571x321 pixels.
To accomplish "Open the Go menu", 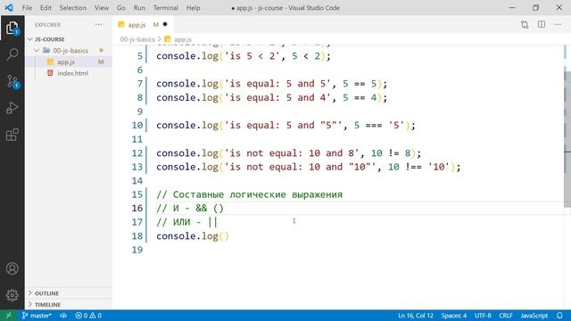I will (121, 8).
